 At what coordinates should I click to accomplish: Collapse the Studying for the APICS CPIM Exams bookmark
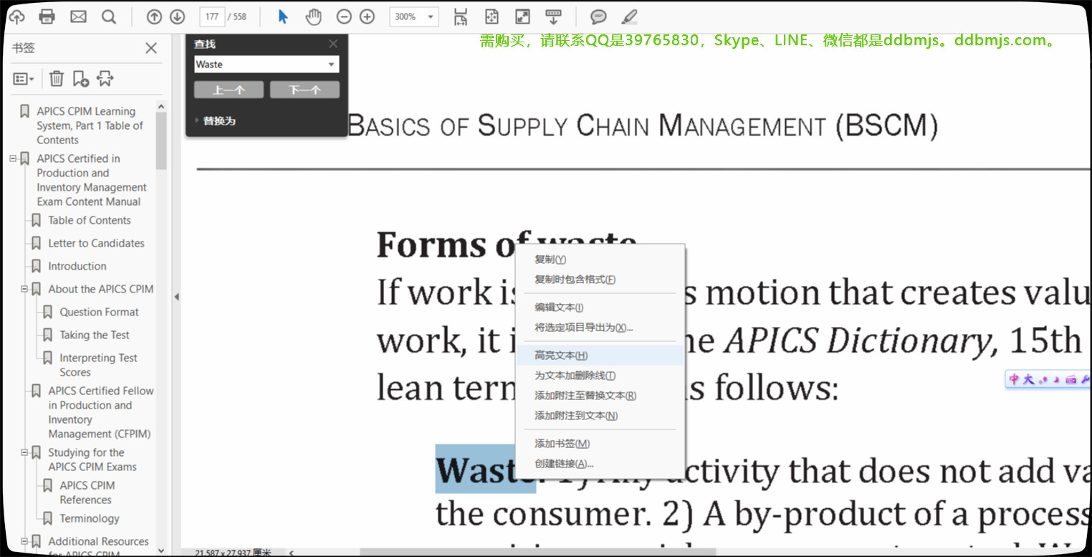(24, 452)
